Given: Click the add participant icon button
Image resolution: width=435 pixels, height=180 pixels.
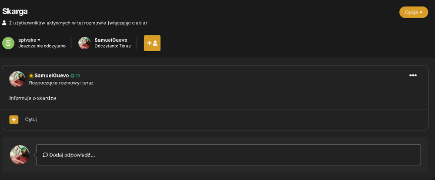Looking at the screenshot, I should pos(152,43).
